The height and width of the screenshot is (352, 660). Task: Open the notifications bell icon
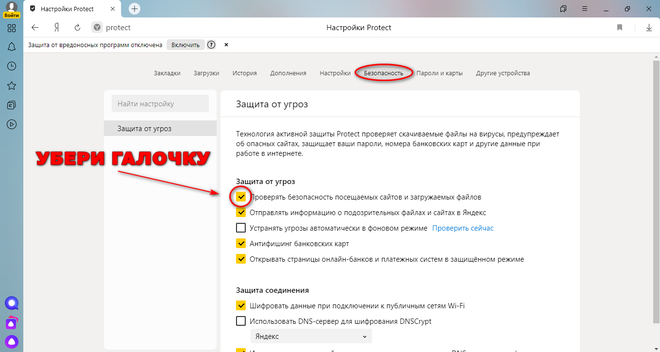coord(12,47)
